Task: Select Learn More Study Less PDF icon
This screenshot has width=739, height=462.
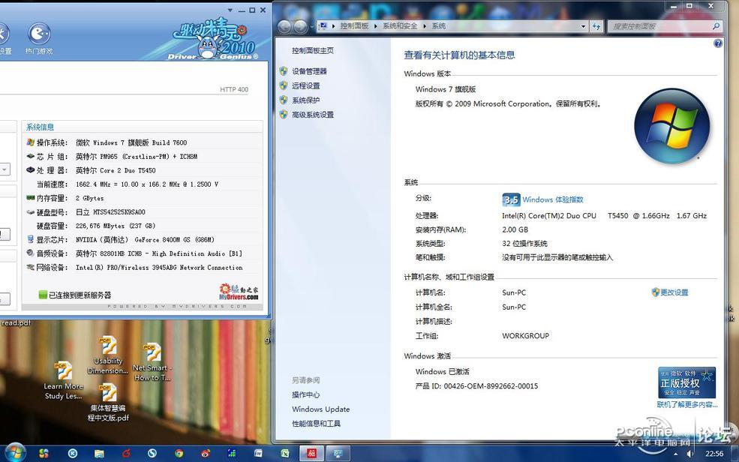Action: click(x=64, y=380)
